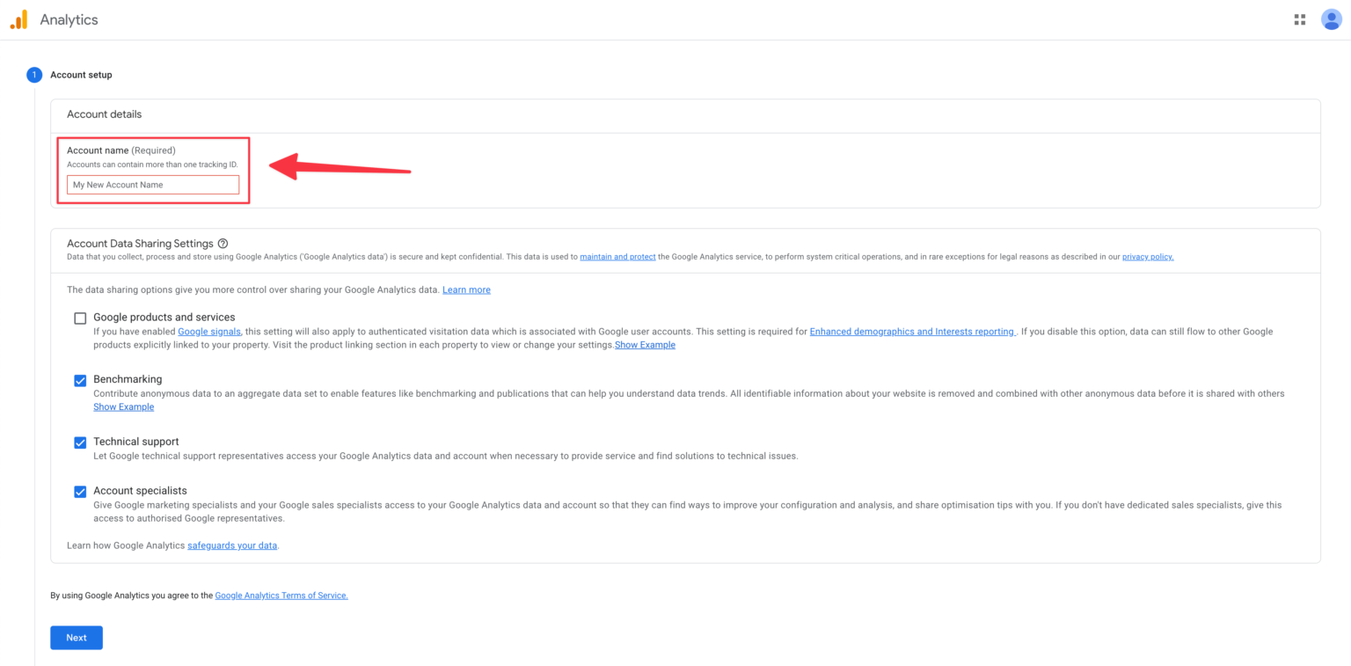The height and width of the screenshot is (666, 1351).
Task: Open the privacy policy link
Action: pyautogui.click(x=1147, y=256)
